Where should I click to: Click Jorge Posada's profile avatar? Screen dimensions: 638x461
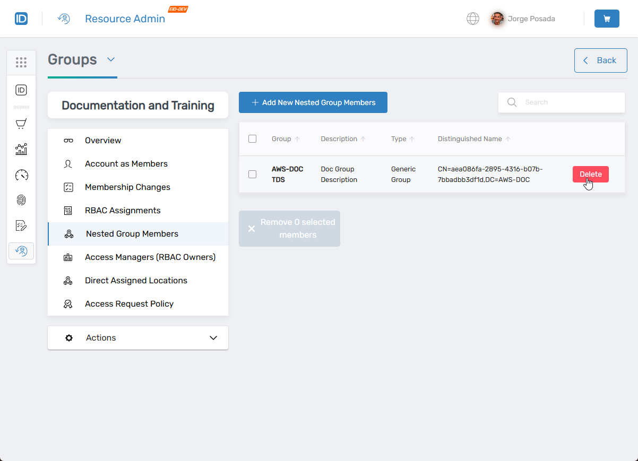tap(497, 19)
